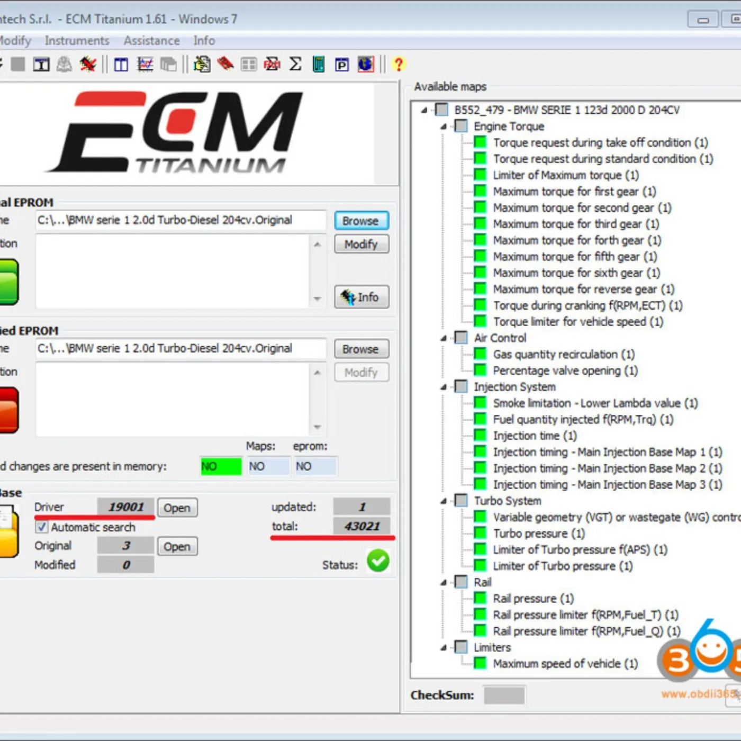The height and width of the screenshot is (741, 741).
Task: Collapse the B552_479 root tree node
Action: pyautogui.click(x=424, y=110)
